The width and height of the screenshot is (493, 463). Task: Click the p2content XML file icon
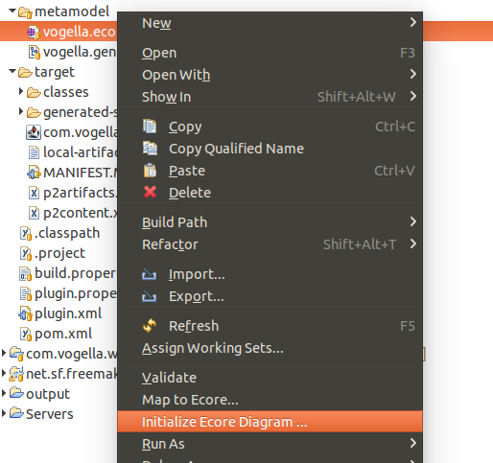click(x=34, y=213)
